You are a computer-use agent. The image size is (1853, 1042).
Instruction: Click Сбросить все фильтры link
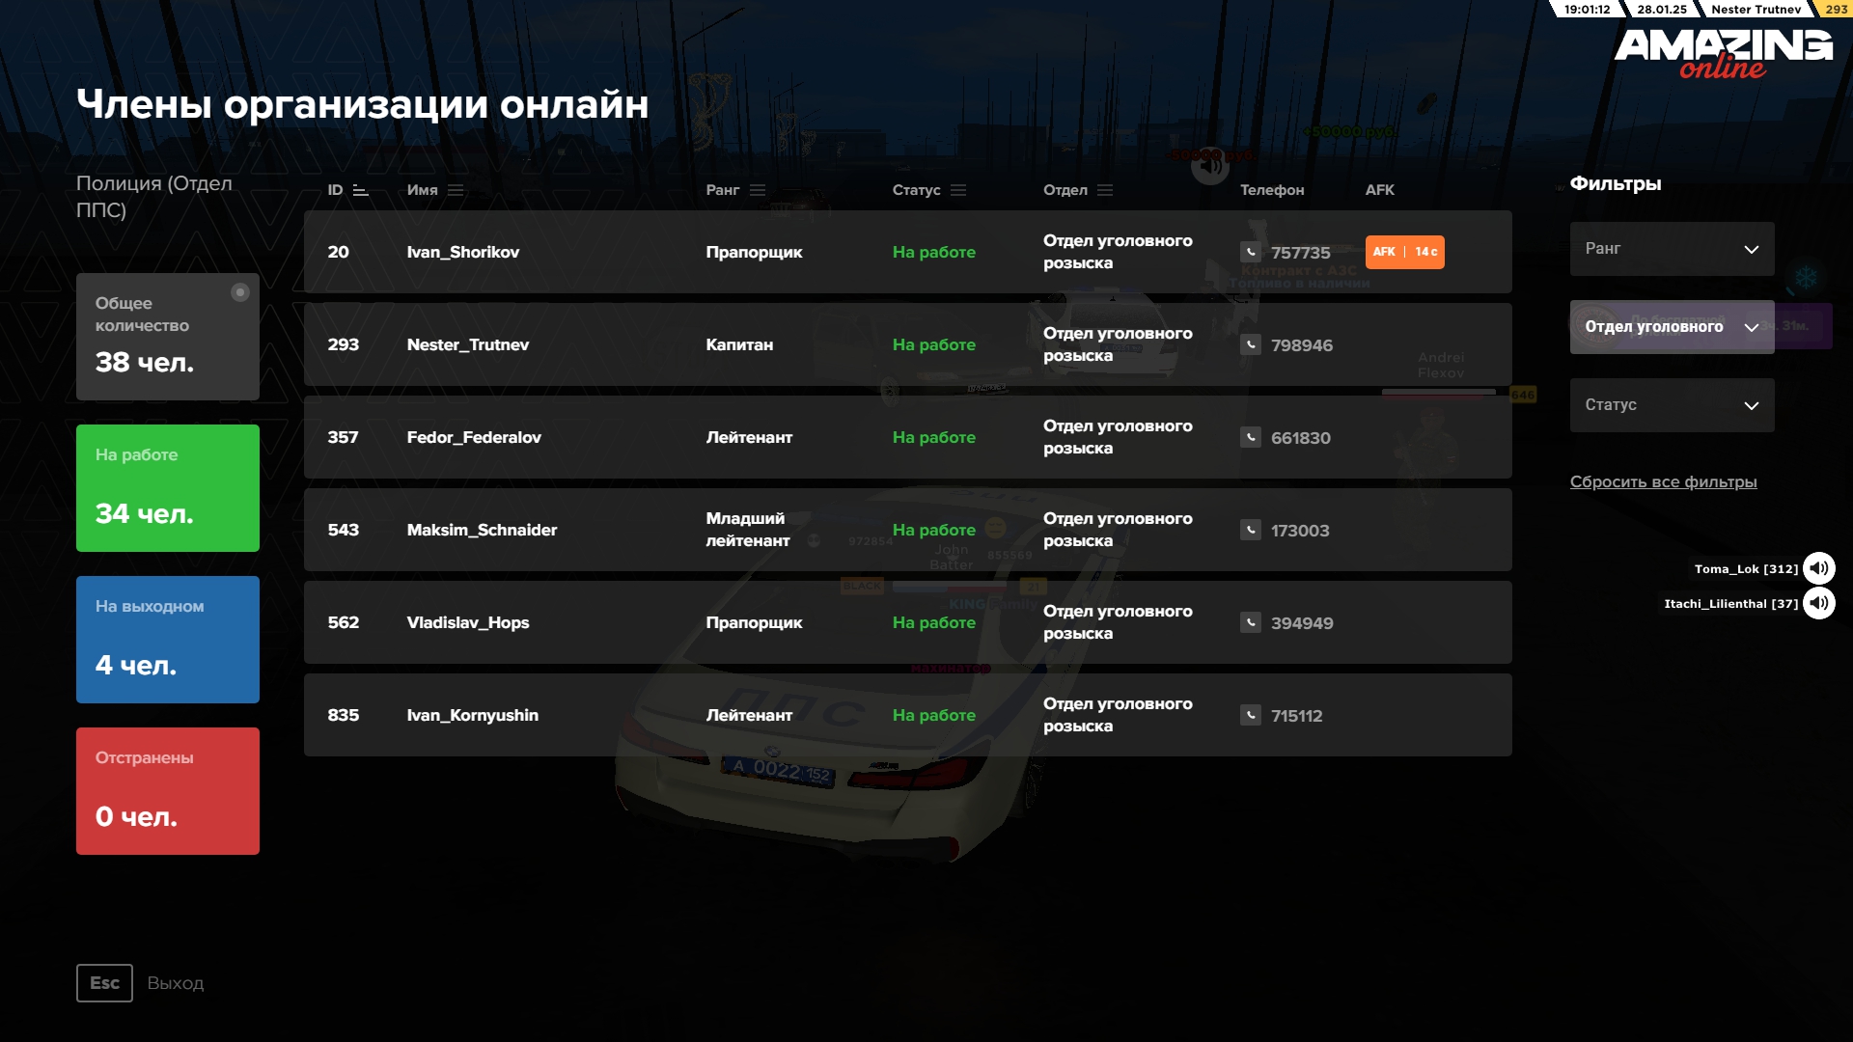(x=1662, y=481)
